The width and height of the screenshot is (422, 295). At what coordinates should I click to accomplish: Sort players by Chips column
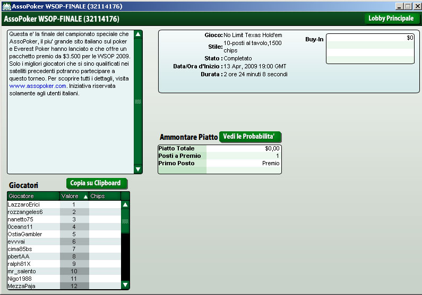pos(105,196)
